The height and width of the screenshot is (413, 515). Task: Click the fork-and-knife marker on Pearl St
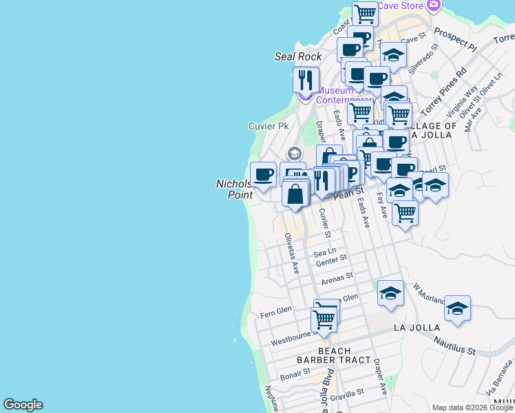coord(322,181)
